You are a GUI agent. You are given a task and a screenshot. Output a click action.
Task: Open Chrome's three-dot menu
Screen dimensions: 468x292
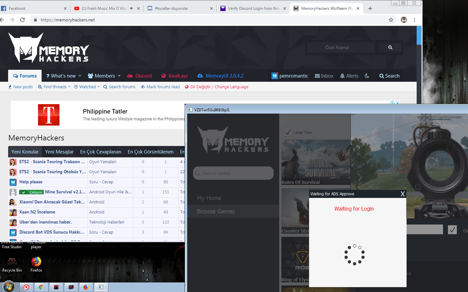tap(414, 20)
